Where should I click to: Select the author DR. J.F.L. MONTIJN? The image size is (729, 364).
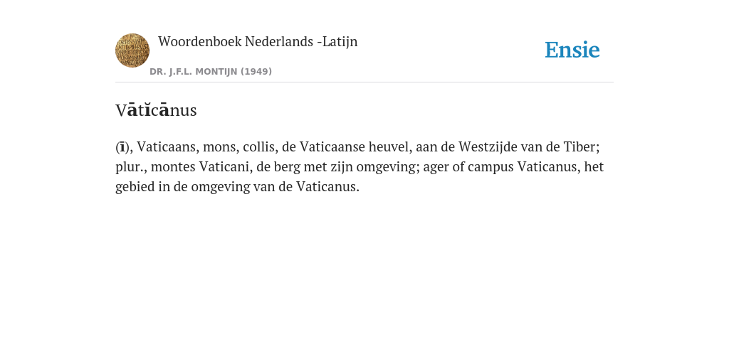pos(193,72)
